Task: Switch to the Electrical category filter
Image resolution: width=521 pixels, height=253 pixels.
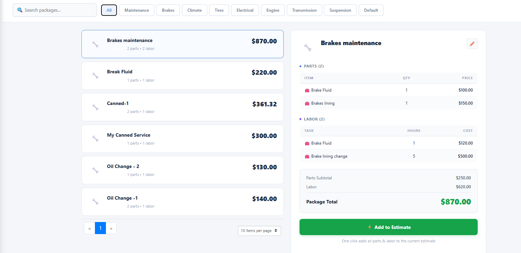Action: (245, 10)
